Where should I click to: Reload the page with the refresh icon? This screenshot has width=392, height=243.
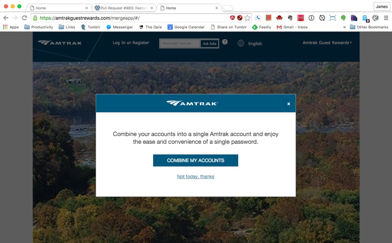point(24,18)
